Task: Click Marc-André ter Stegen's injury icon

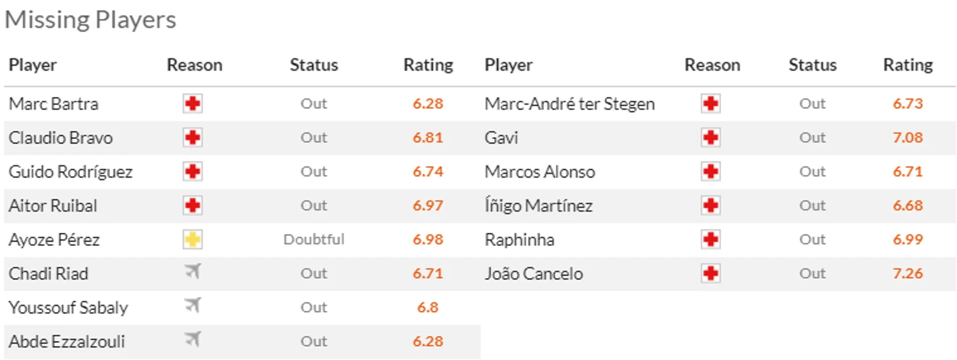Action: tap(711, 104)
